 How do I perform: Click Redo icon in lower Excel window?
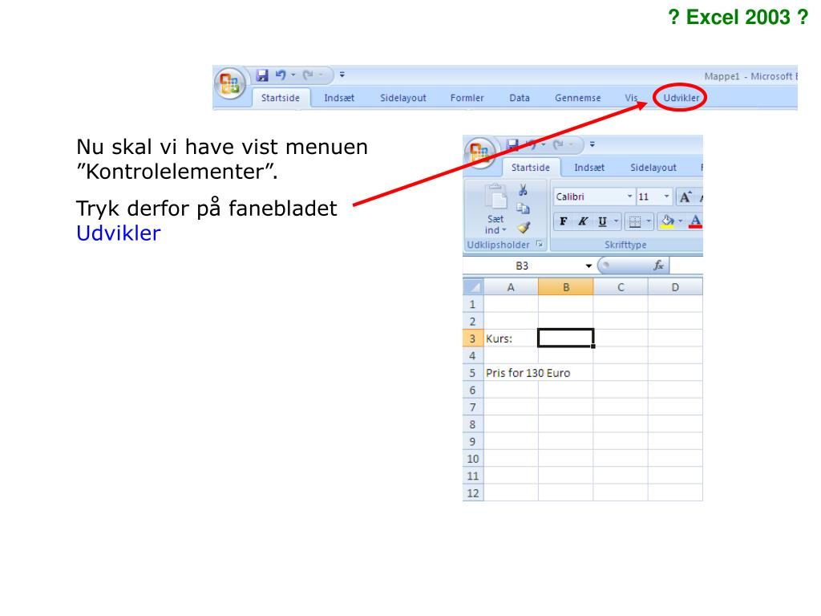[x=558, y=144]
